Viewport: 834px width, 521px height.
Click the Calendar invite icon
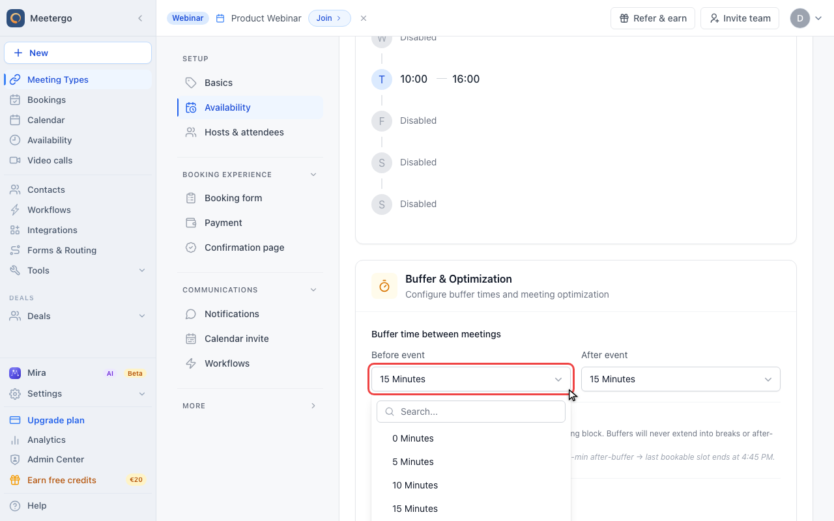point(191,339)
